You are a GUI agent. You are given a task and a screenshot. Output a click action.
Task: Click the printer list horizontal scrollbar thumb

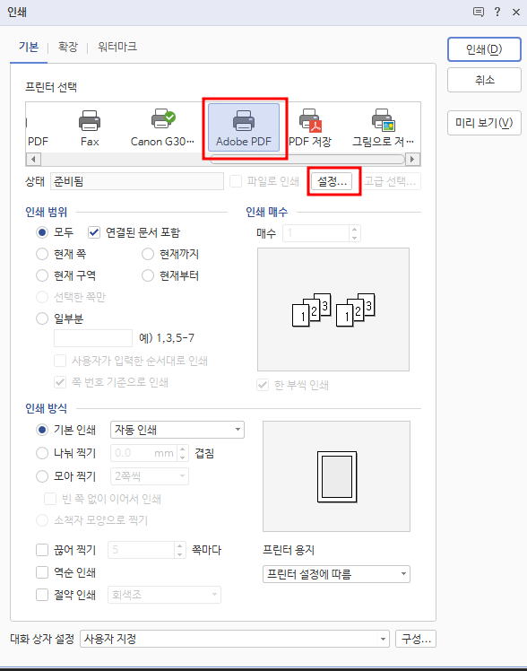click(307, 160)
